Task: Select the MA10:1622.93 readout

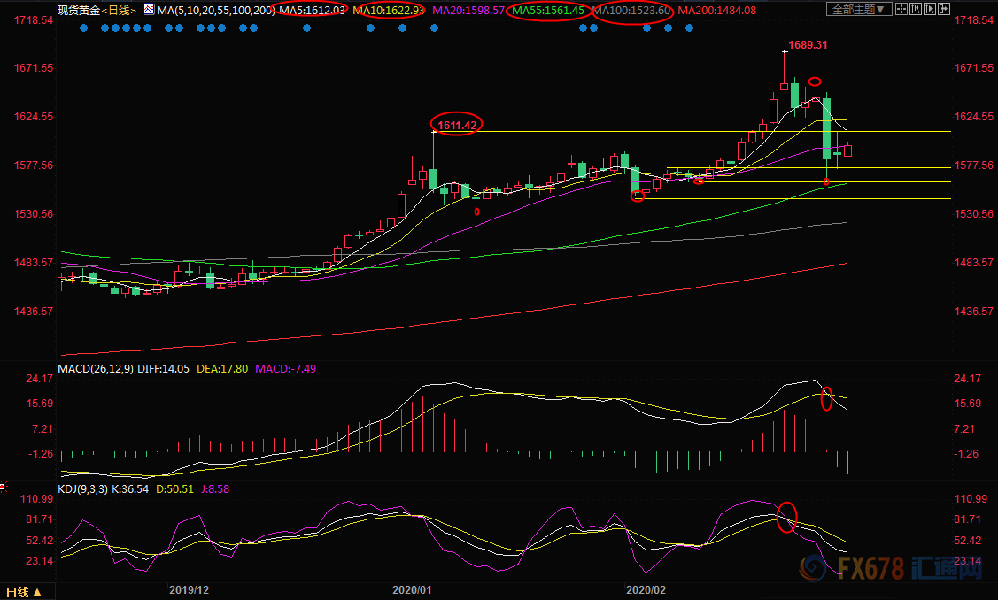Action: pos(388,11)
